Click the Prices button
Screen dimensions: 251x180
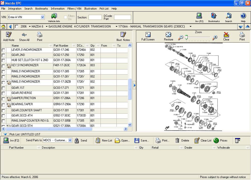[221, 141]
